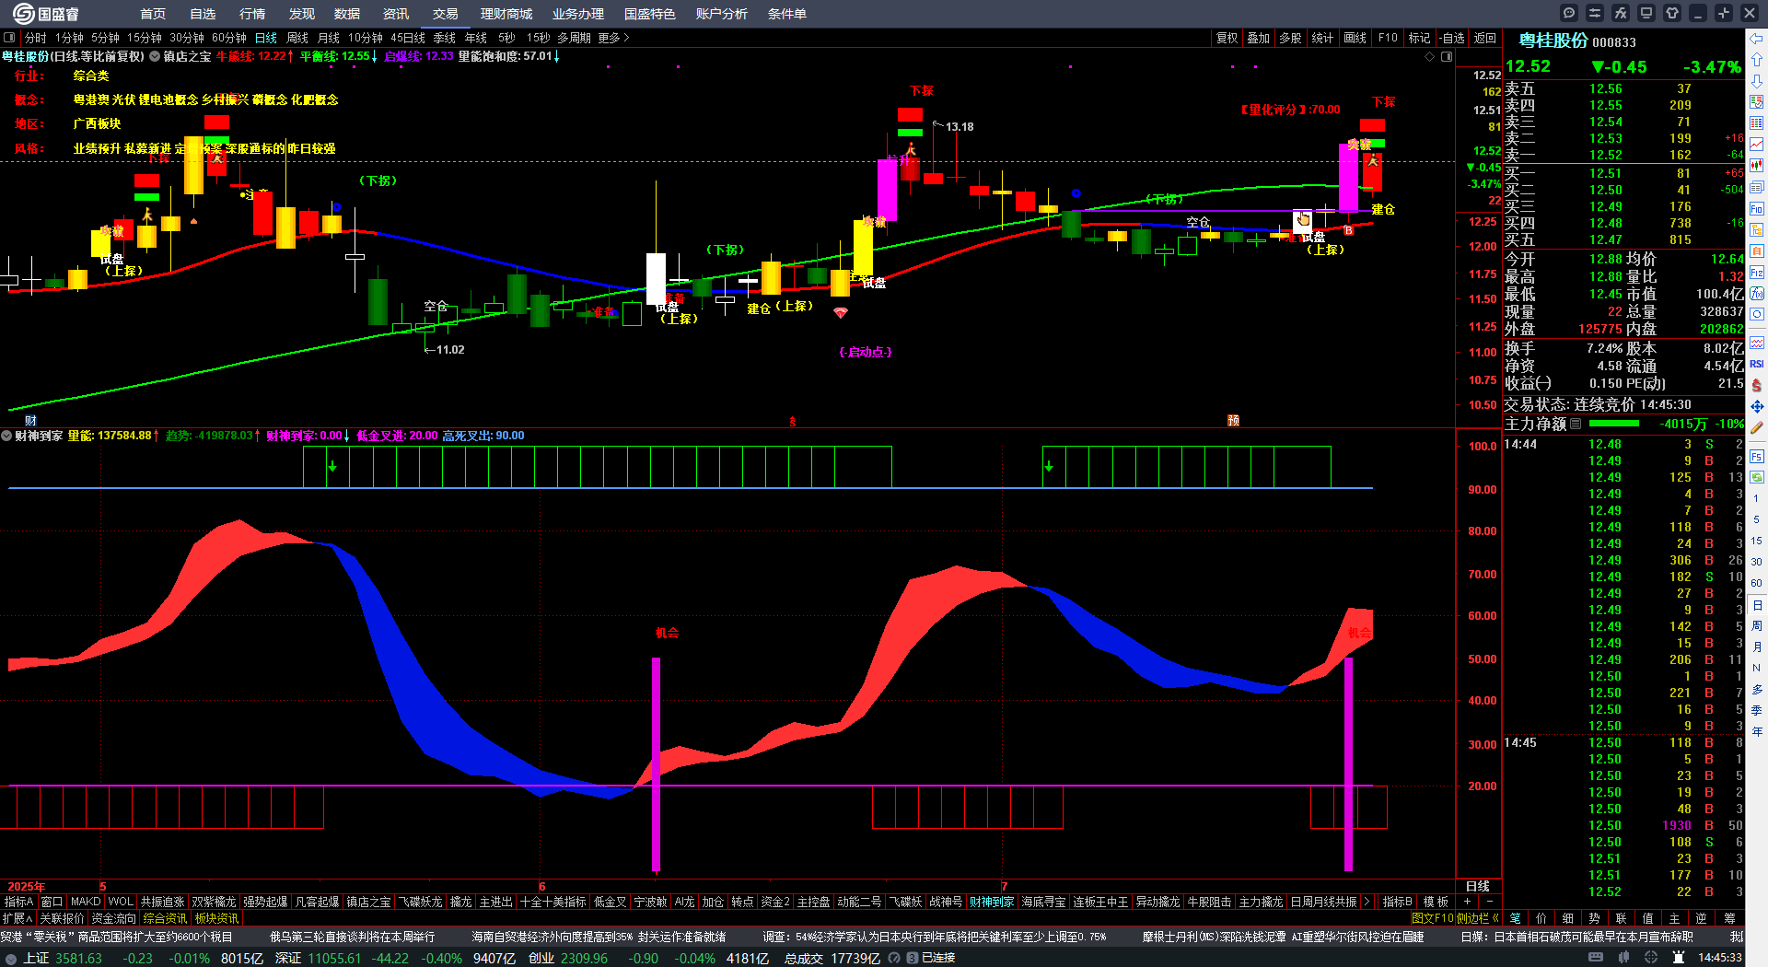The image size is (1768, 967).
Task: Click the diamond icon at chart top right
Action: (x=1430, y=56)
